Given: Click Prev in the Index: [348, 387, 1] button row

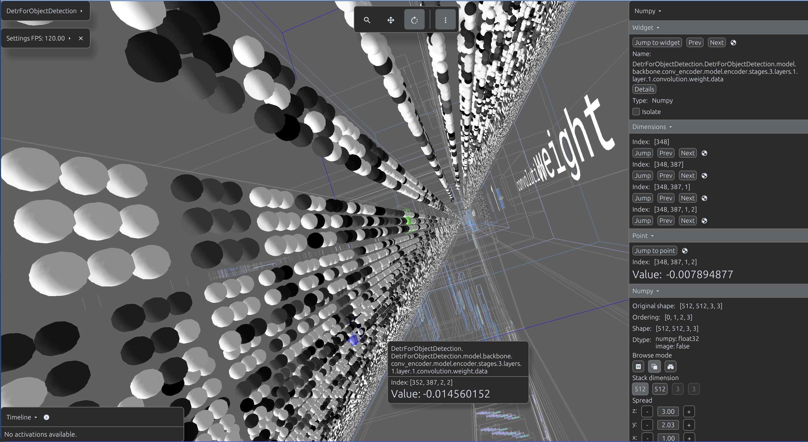Looking at the screenshot, I should click(x=666, y=198).
